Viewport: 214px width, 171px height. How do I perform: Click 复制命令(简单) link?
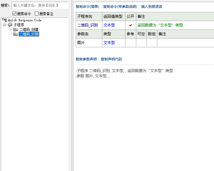click(x=87, y=6)
